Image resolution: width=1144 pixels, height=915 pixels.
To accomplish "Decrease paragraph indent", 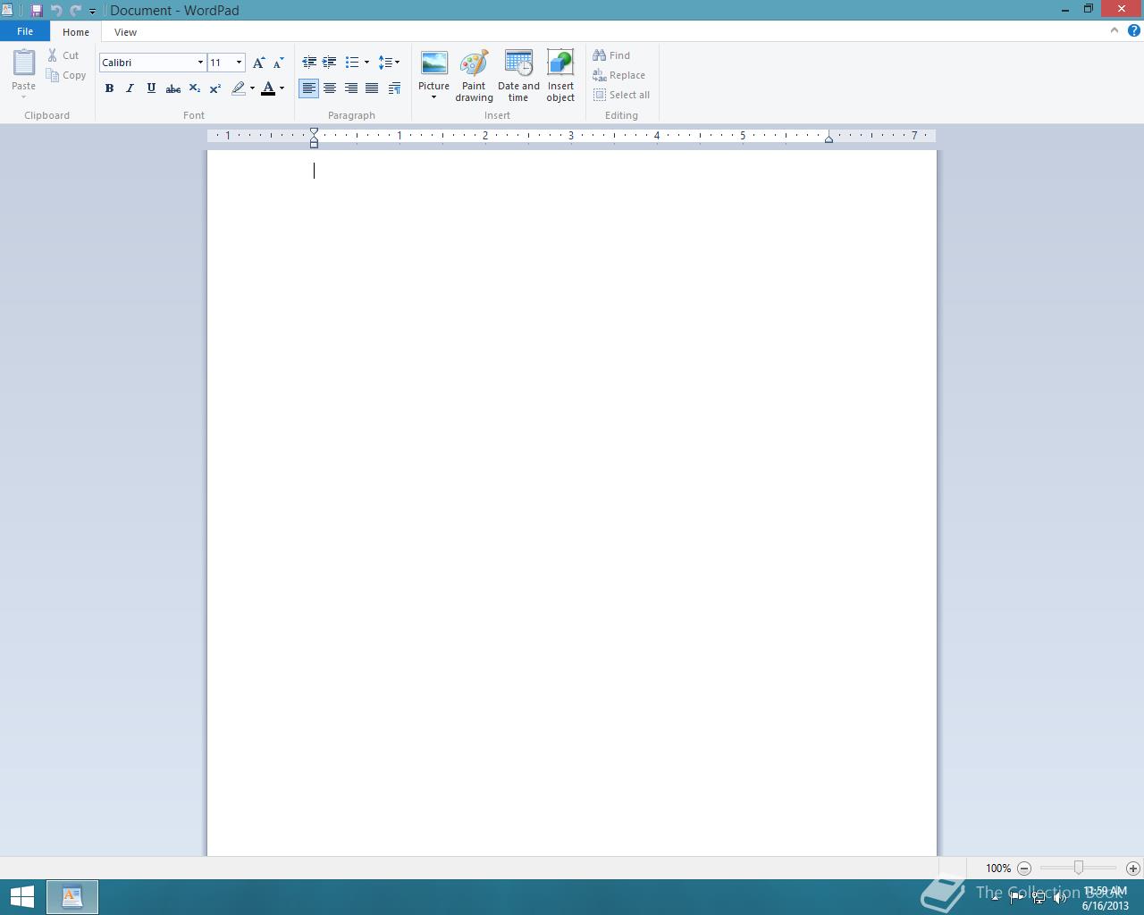I will [309, 63].
